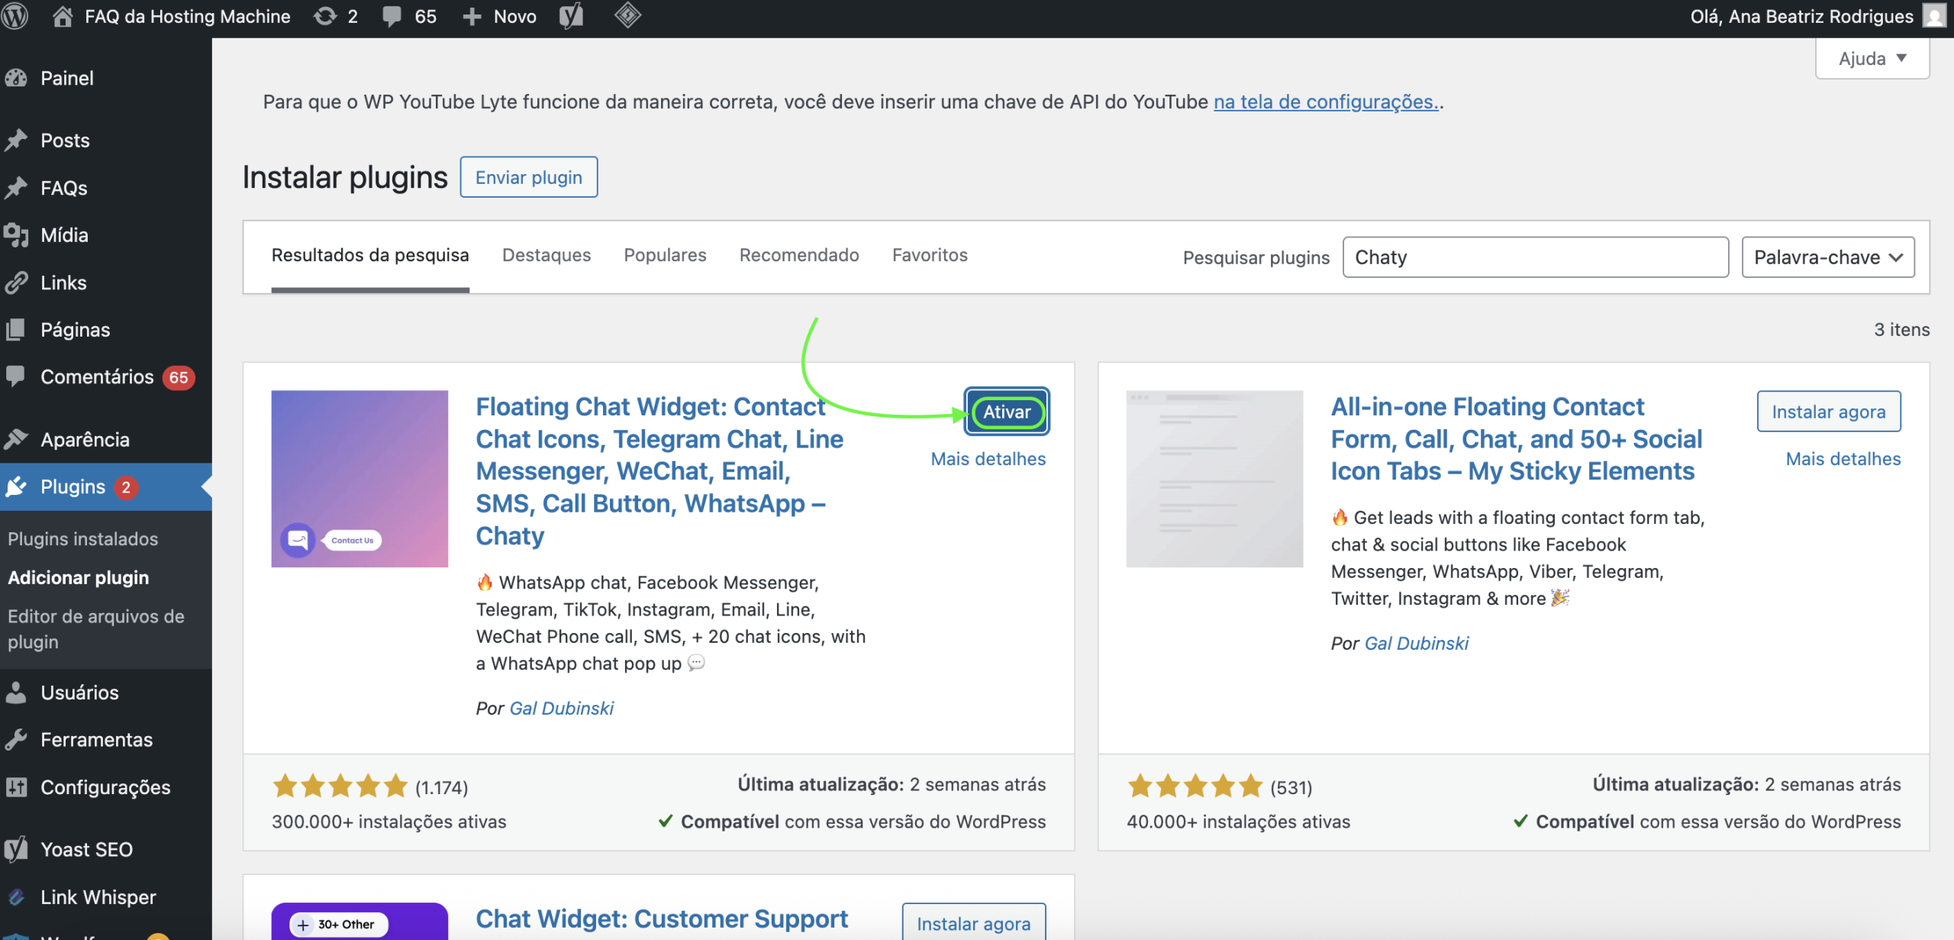Viewport: 1954px width, 940px height.
Task: Click the Yoast SEO sidebar icon
Action: (x=16, y=849)
